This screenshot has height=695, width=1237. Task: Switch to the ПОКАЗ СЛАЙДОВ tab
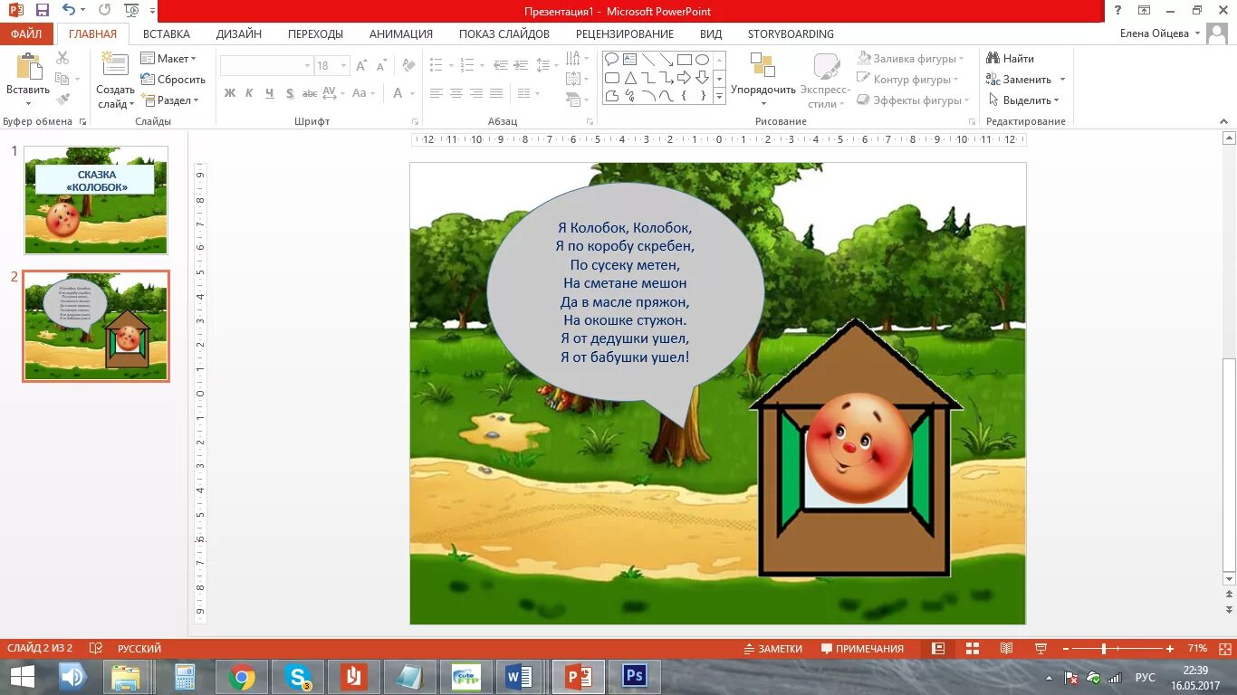pos(504,33)
